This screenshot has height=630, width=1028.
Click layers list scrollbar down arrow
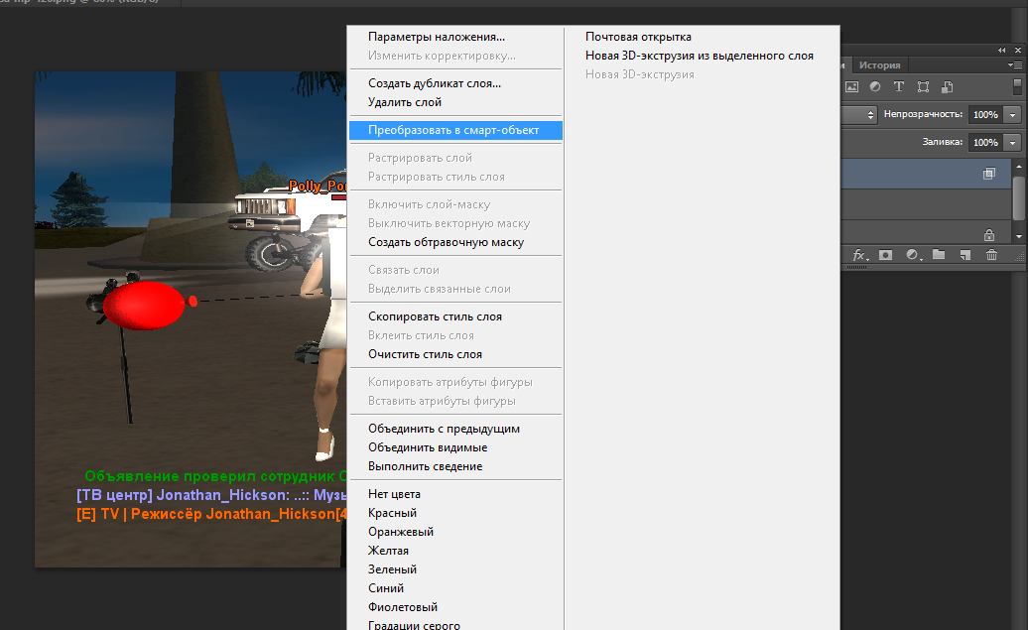click(x=1018, y=237)
